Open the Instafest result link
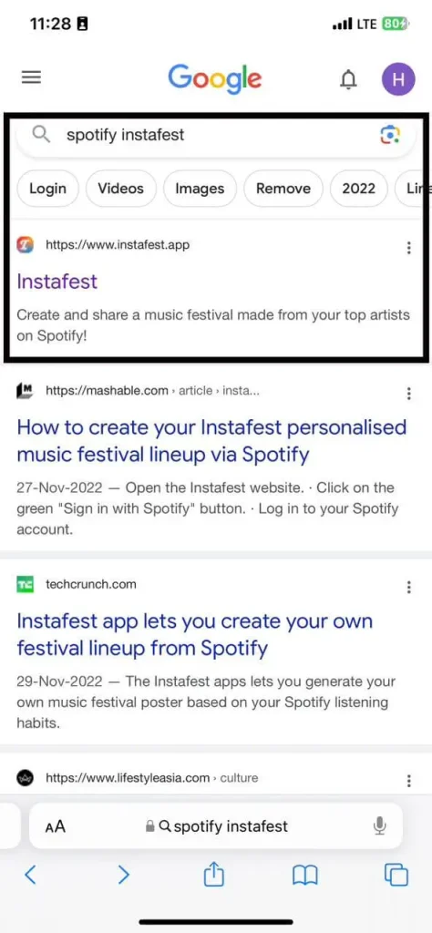432x933 pixels. 57,282
